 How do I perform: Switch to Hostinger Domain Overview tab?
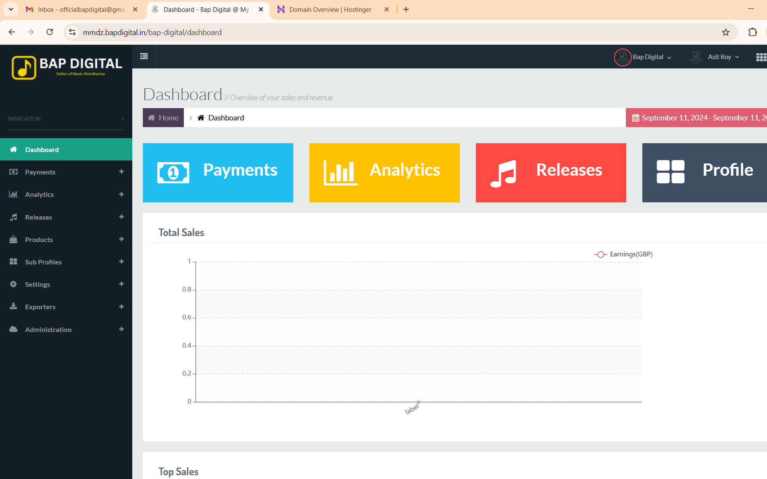(330, 9)
